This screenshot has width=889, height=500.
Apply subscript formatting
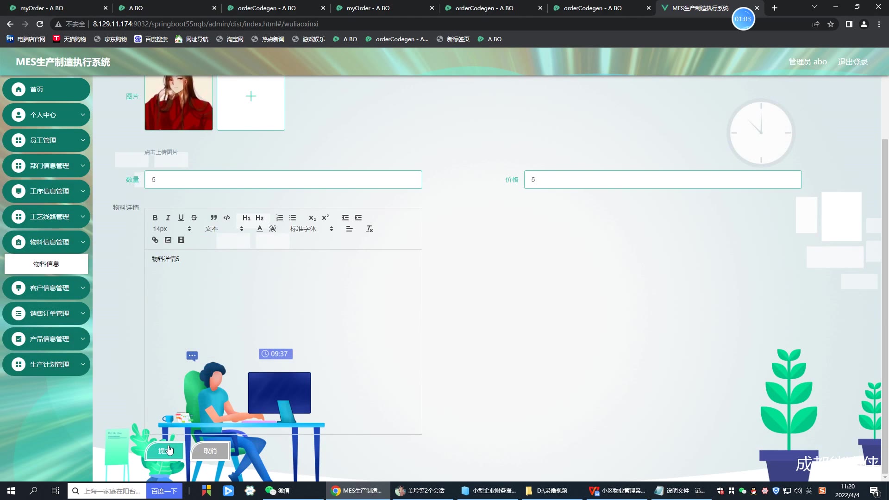[312, 218]
